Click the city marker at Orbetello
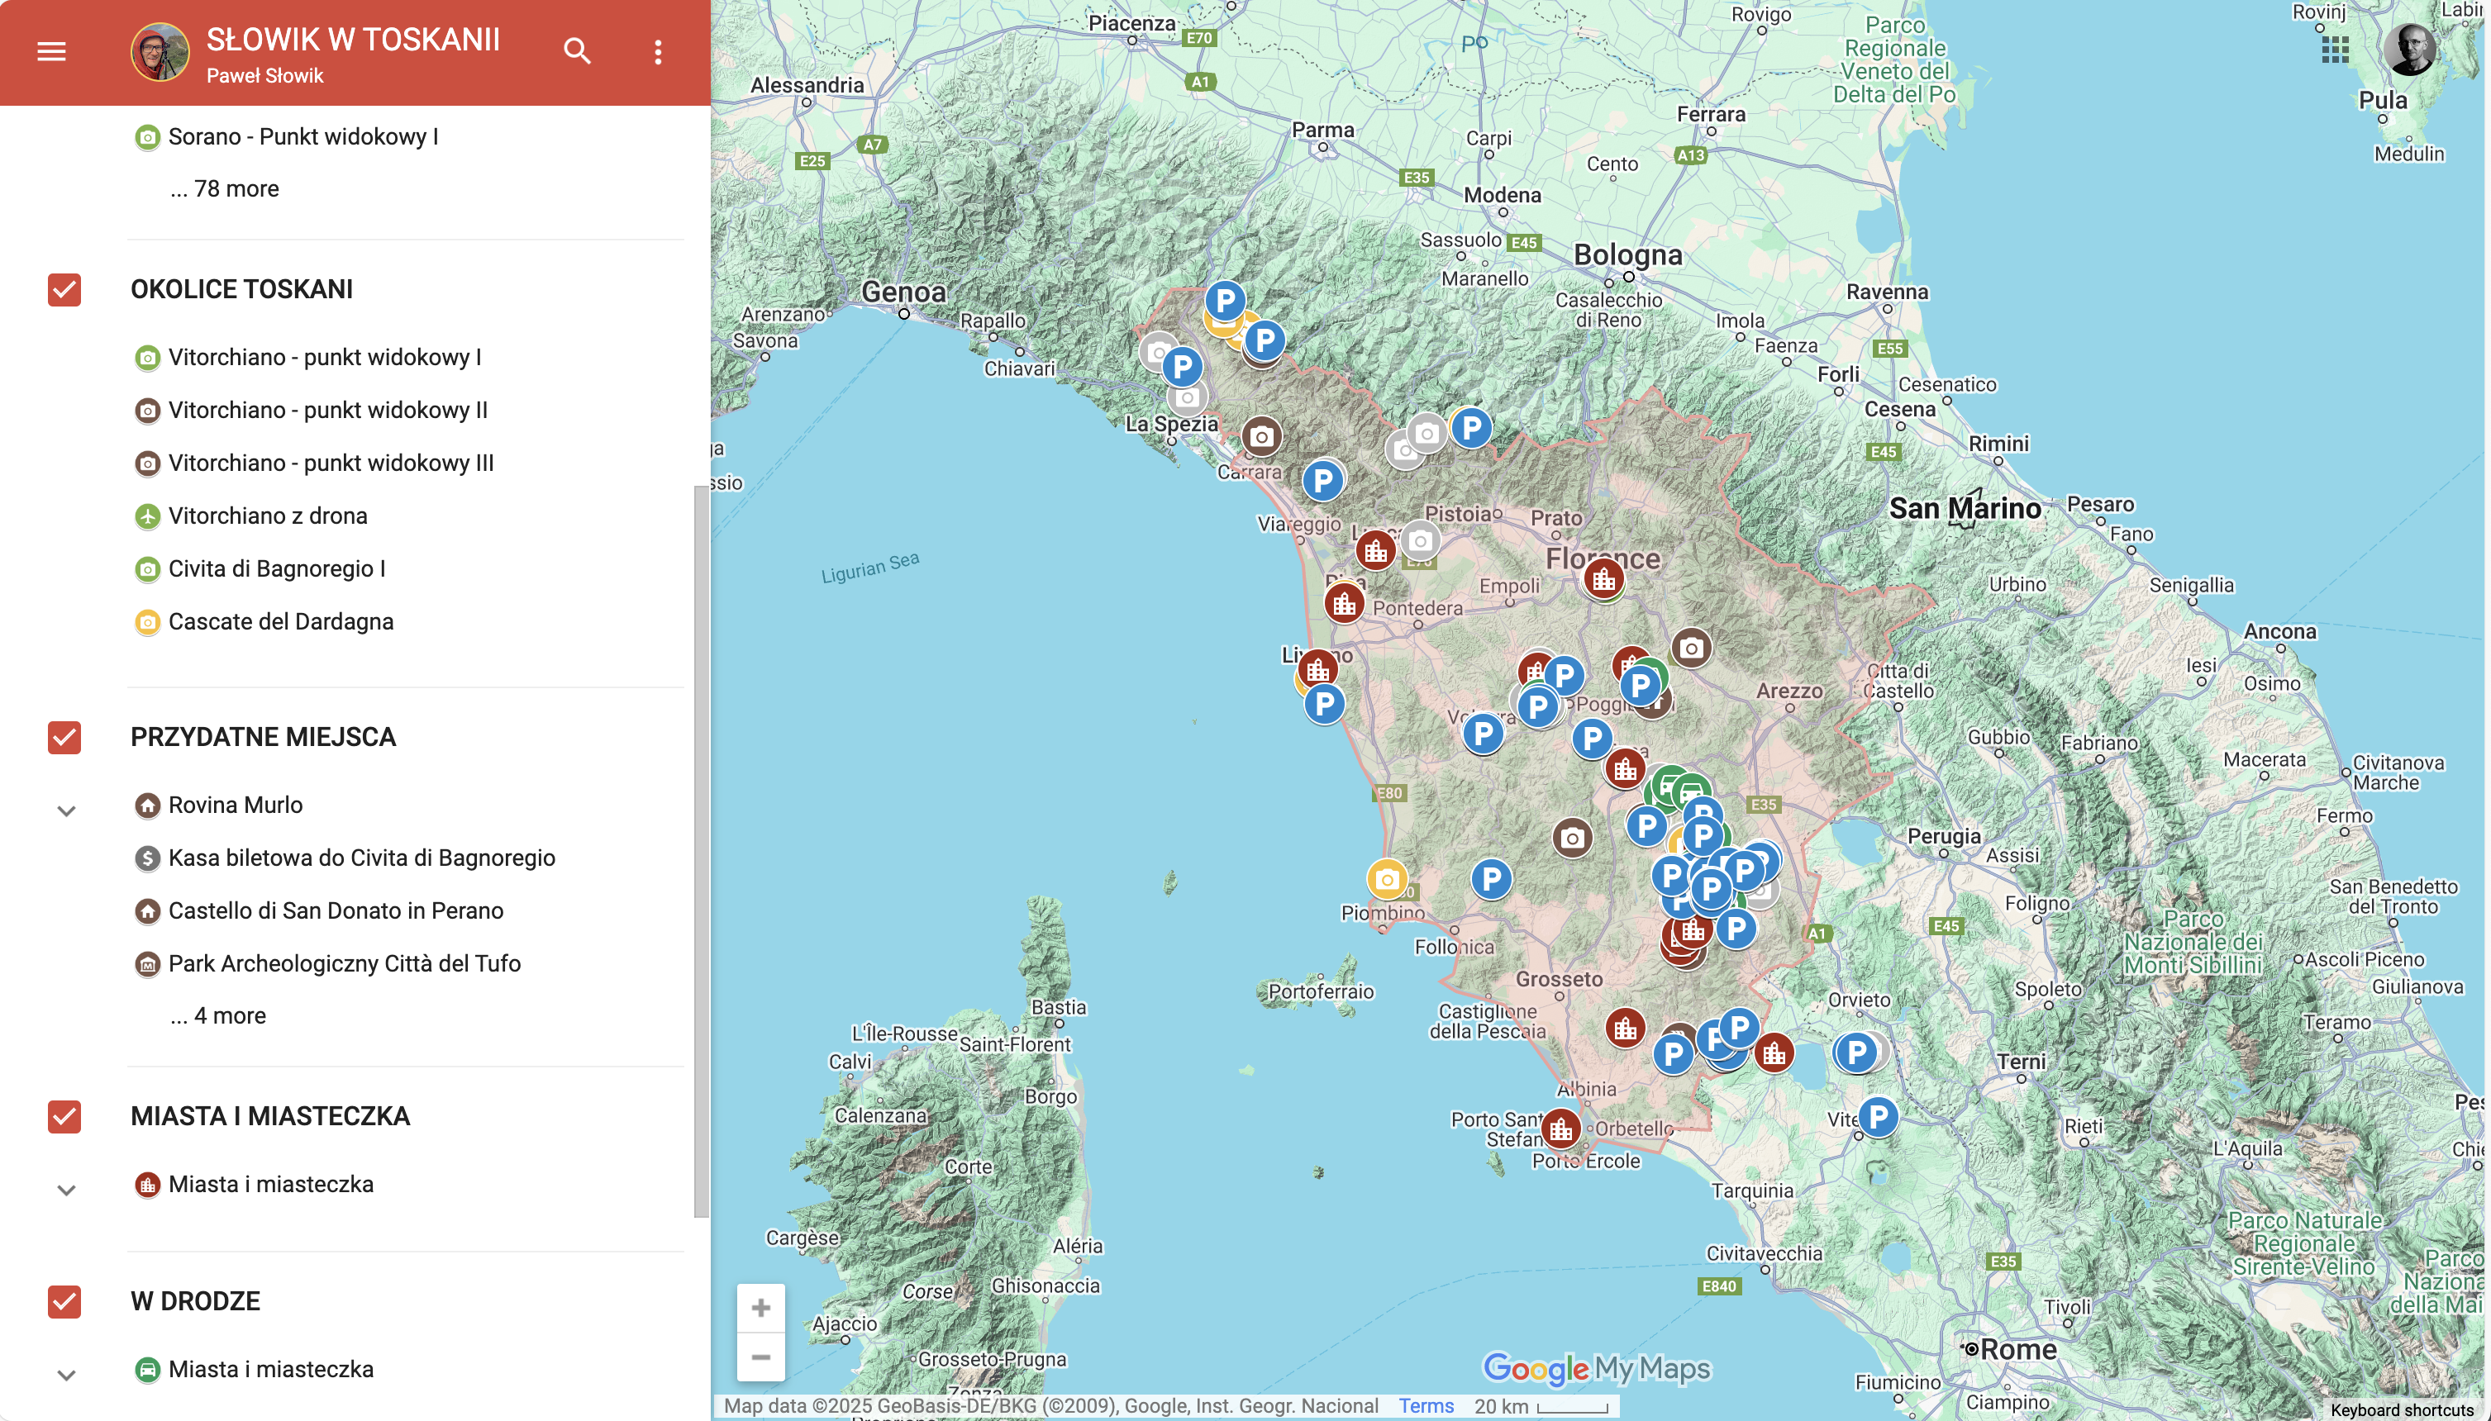The image size is (2491, 1421). pyautogui.click(x=1560, y=1129)
